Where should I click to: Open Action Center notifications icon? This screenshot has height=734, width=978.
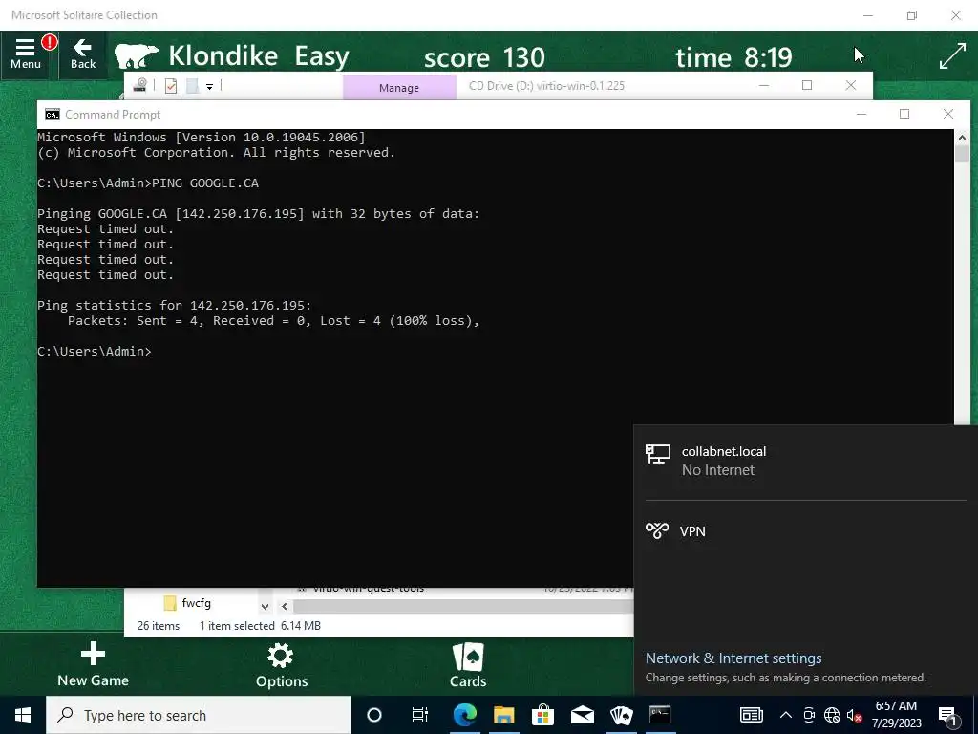pos(948,716)
